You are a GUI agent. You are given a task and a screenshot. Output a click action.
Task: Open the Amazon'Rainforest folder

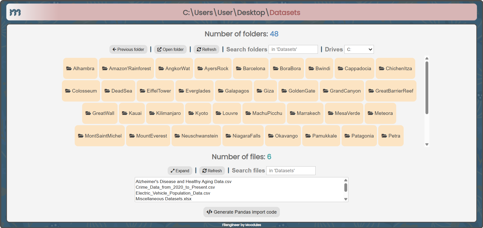(126, 68)
